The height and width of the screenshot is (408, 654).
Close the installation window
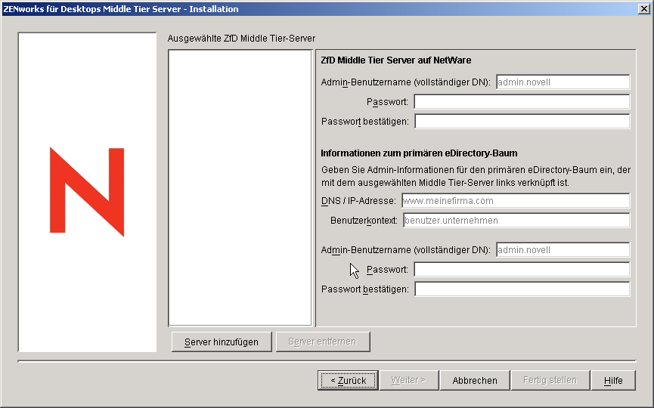click(644, 9)
